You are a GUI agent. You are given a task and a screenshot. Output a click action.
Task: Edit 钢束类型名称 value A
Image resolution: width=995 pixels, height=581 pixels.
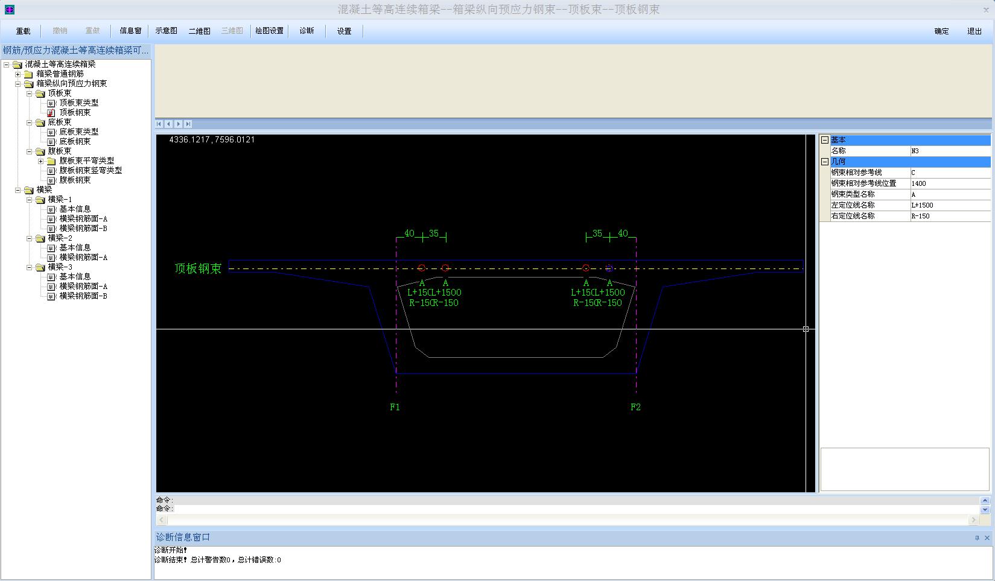pyautogui.click(x=950, y=194)
